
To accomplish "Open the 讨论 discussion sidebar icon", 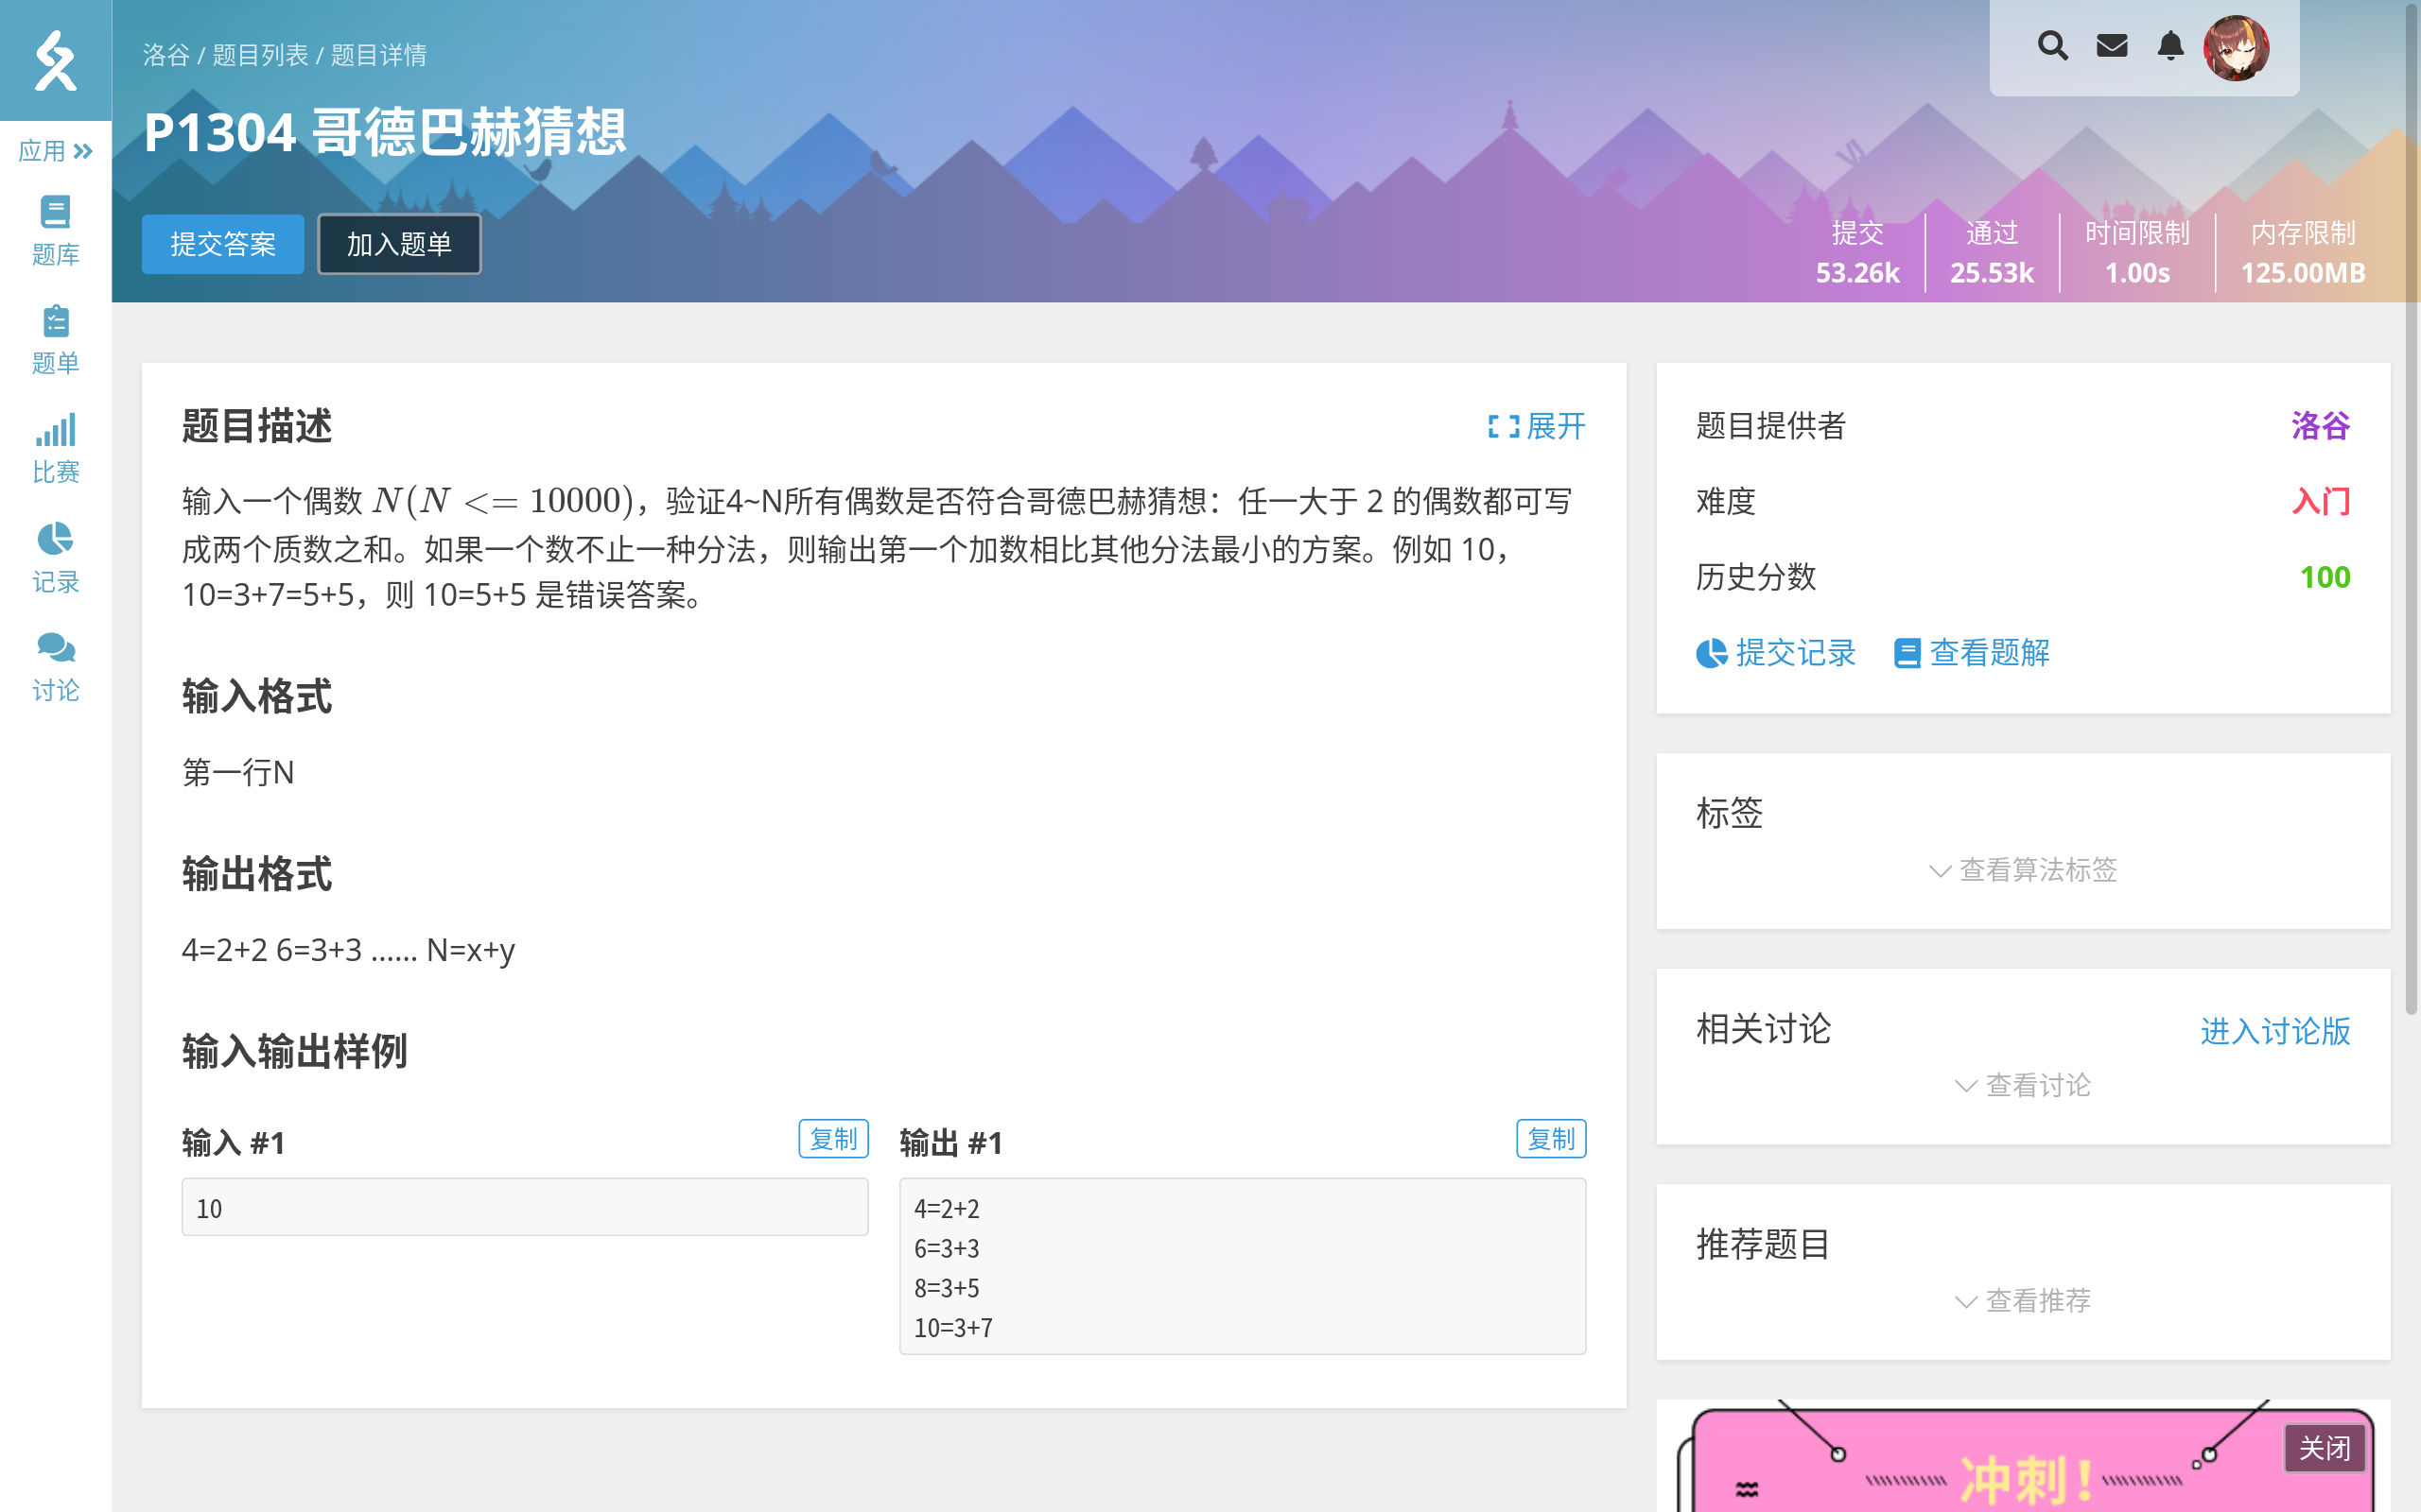I will (55, 665).
